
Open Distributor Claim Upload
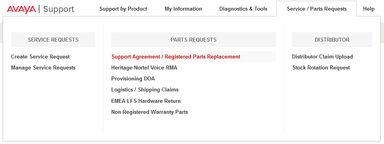(x=322, y=57)
